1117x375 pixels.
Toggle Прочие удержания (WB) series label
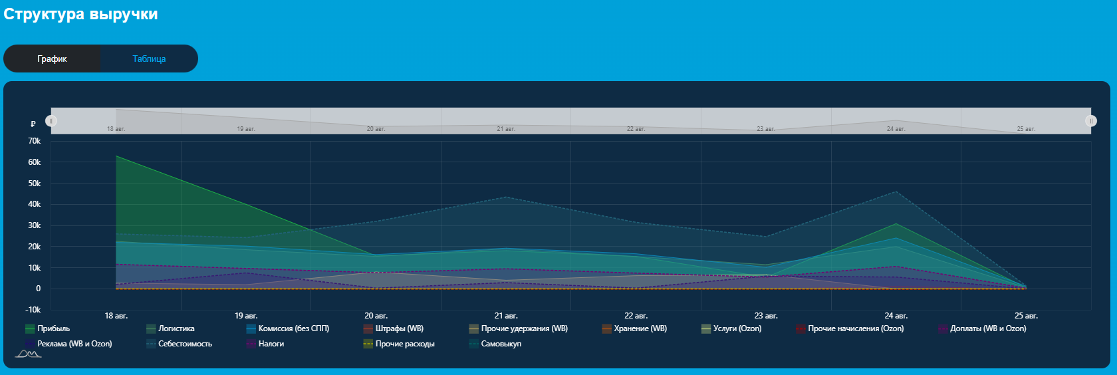tap(524, 328)
